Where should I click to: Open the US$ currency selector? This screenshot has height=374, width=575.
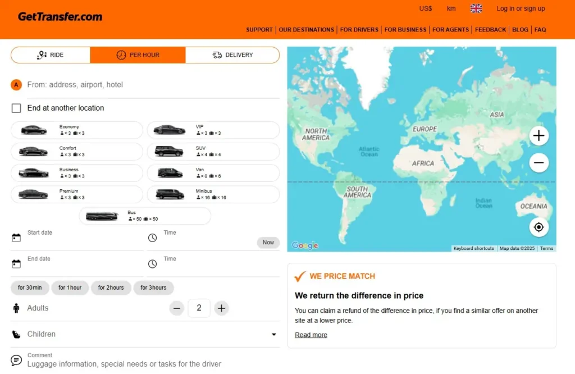(x=426, y=8)
